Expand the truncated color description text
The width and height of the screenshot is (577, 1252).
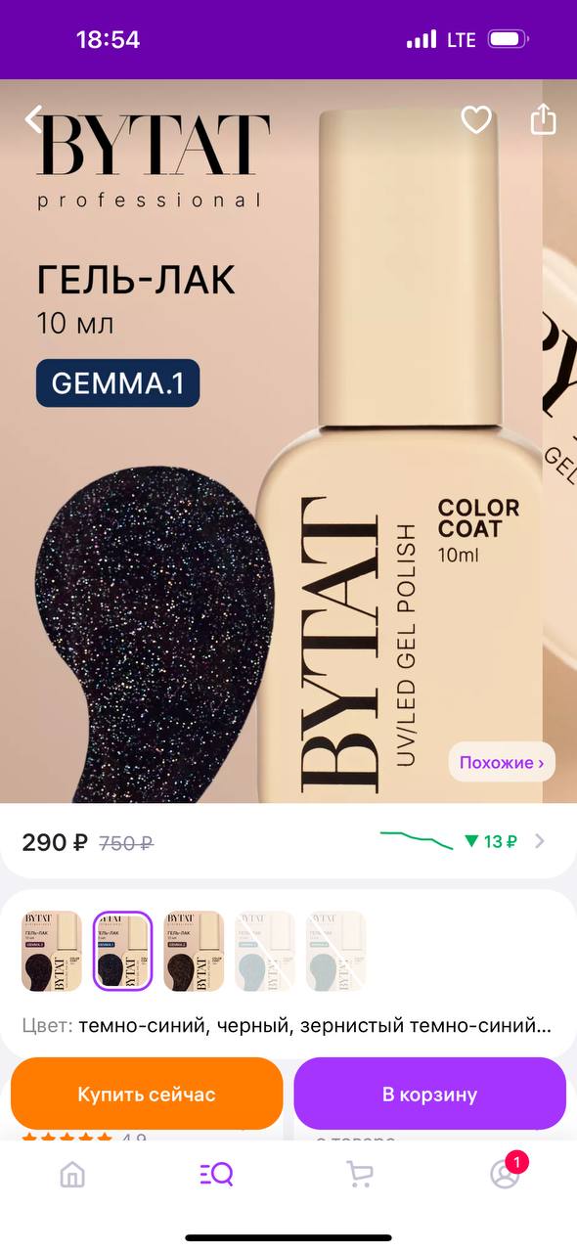point(287,1026)
